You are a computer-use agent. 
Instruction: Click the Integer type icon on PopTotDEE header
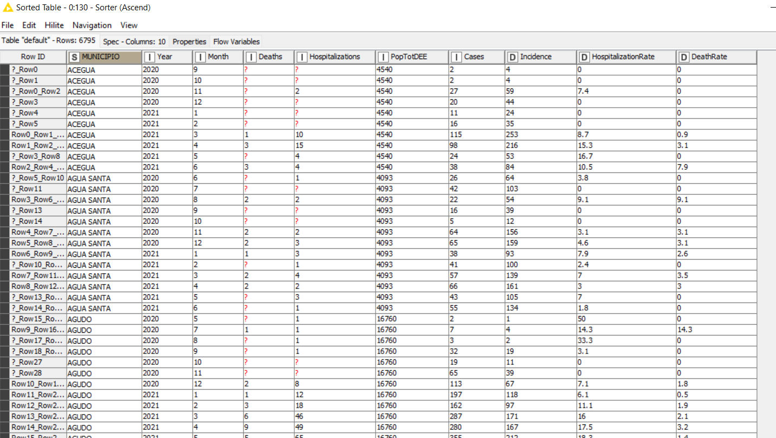[x=383, y=57]
